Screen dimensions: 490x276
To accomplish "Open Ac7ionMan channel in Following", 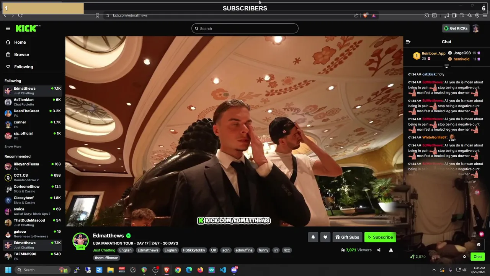I will pyautogui.click(x=33, y=102).
